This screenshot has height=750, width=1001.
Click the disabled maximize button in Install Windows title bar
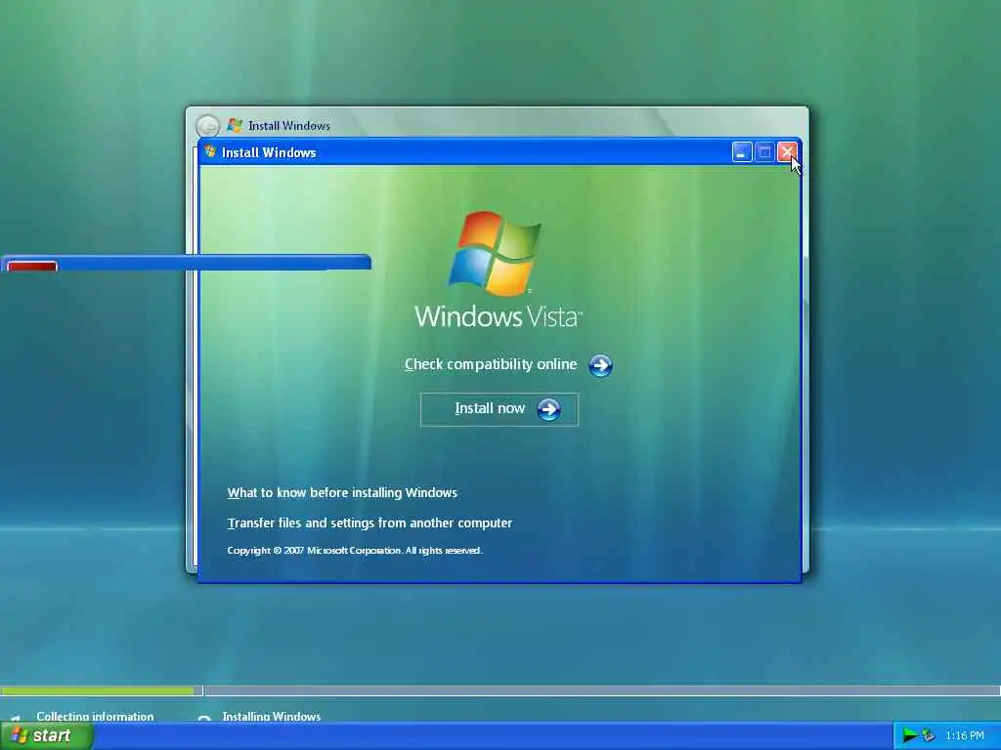tap(764, 152)
